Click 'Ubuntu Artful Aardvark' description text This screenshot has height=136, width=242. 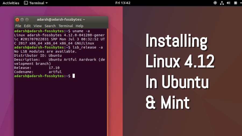tap(72, 59)
